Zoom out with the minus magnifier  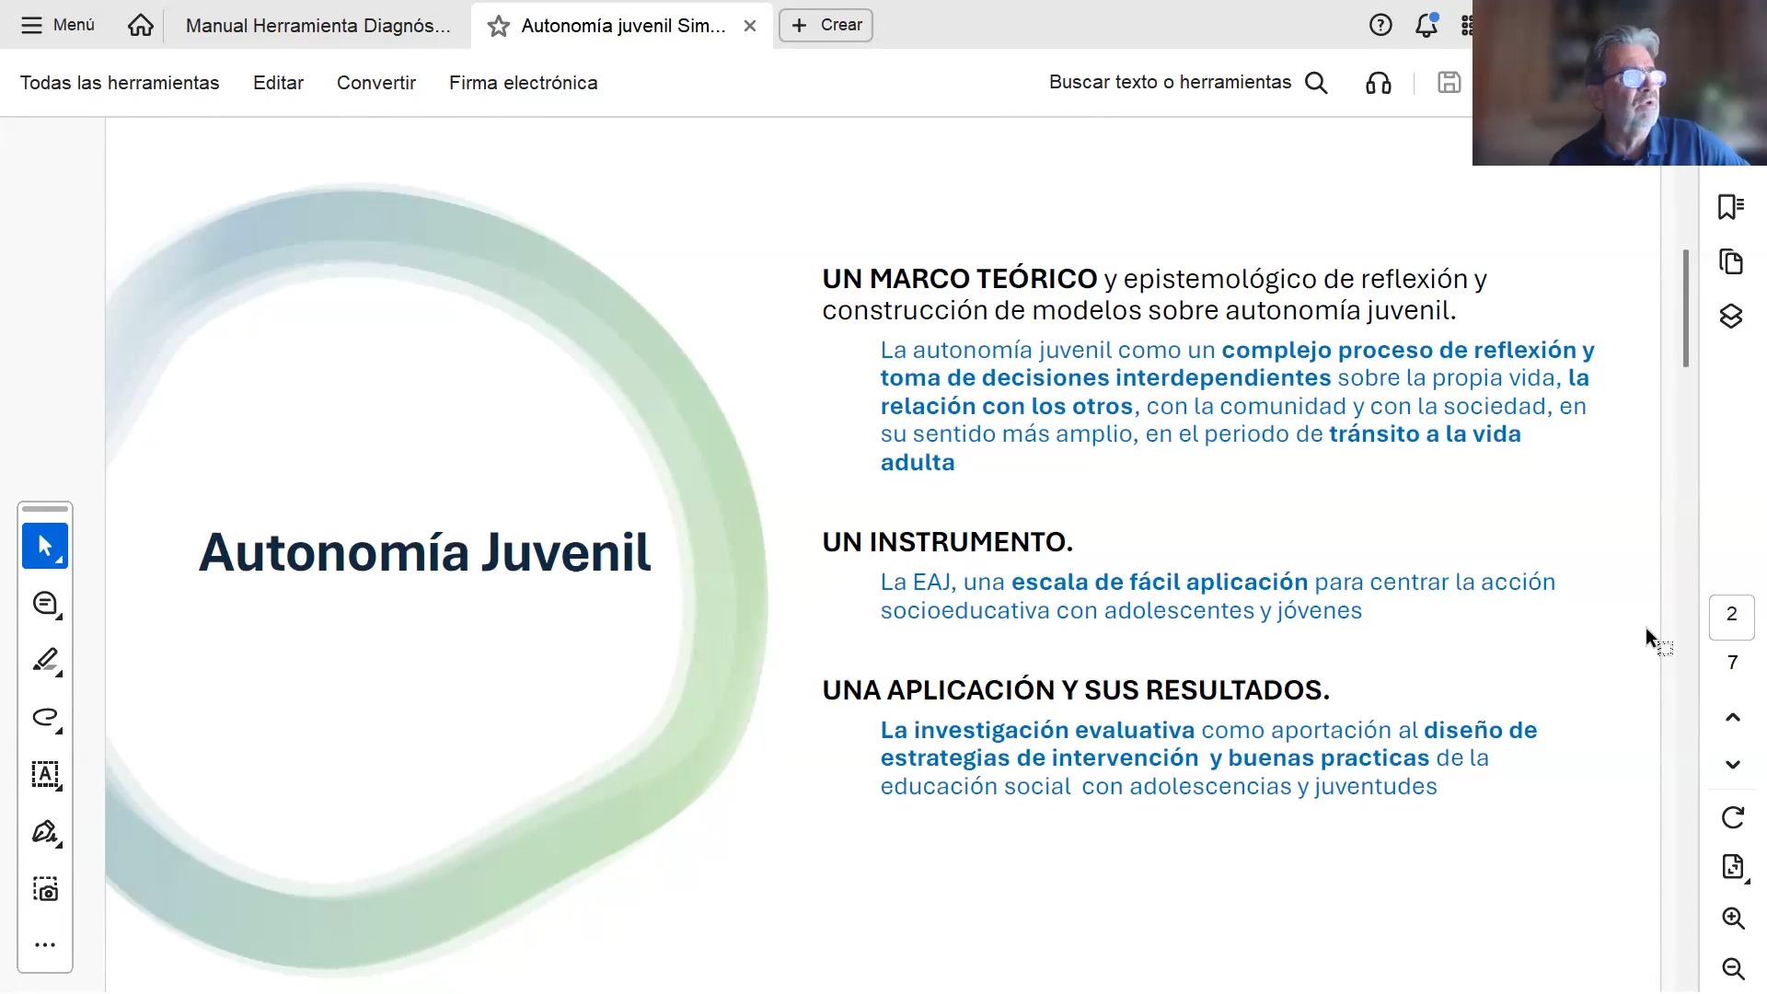coord(1734,968)
